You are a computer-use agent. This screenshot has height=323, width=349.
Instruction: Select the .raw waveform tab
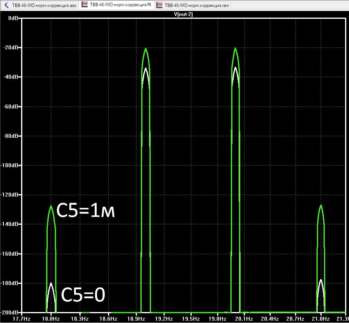(x=193, y=5)
